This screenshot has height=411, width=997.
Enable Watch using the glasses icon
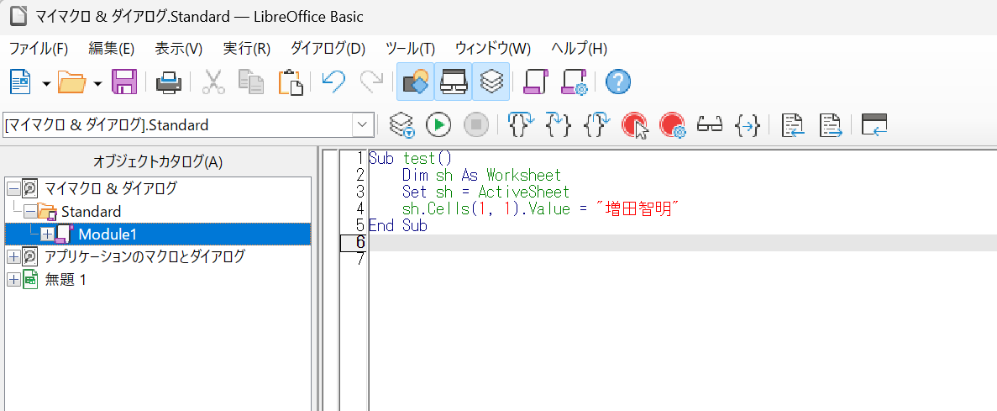tap(711, 125)
